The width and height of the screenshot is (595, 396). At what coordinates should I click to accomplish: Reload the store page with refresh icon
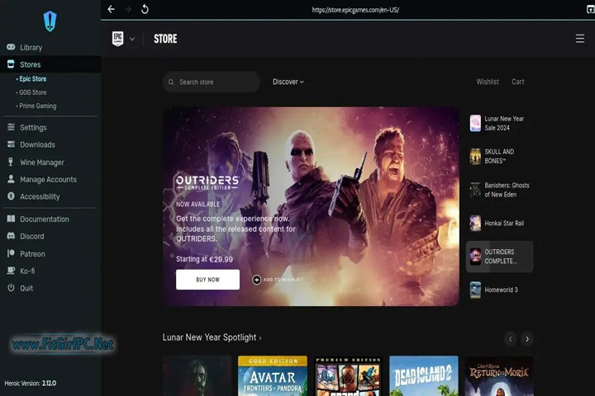(x=145, y=9)
